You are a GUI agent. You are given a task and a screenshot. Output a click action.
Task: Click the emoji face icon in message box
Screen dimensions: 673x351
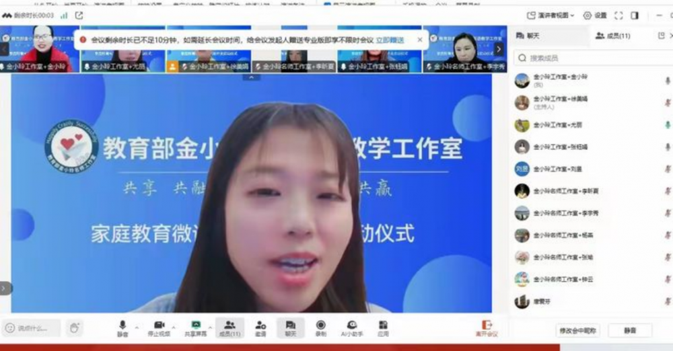[10, 328]
